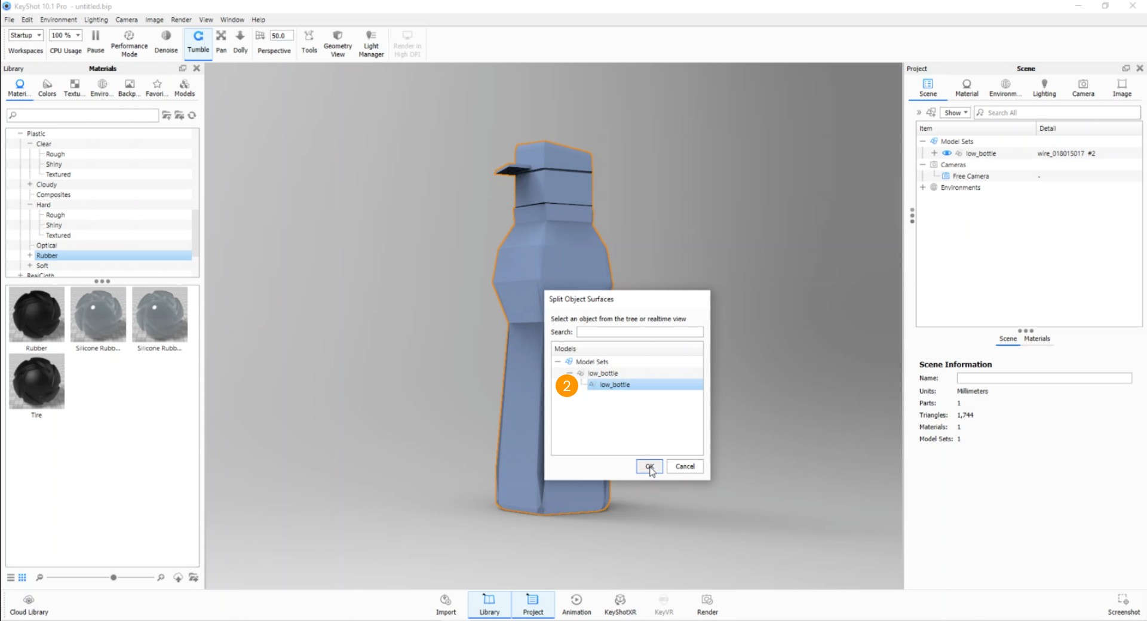Adjust the thumbnail size slider below the material previews

tap(113, 577)
